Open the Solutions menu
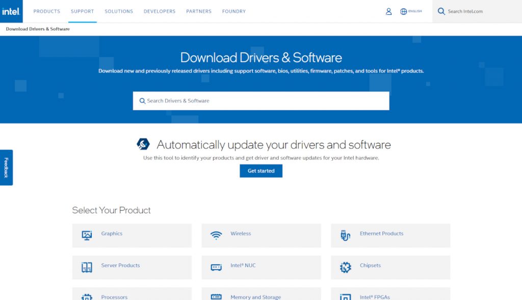 (x=119, y=11)
